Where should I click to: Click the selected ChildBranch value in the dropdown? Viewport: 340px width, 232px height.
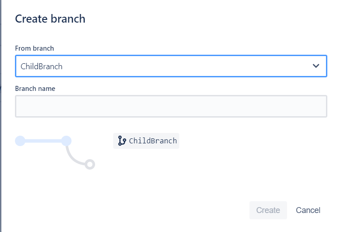click(41, 66)
